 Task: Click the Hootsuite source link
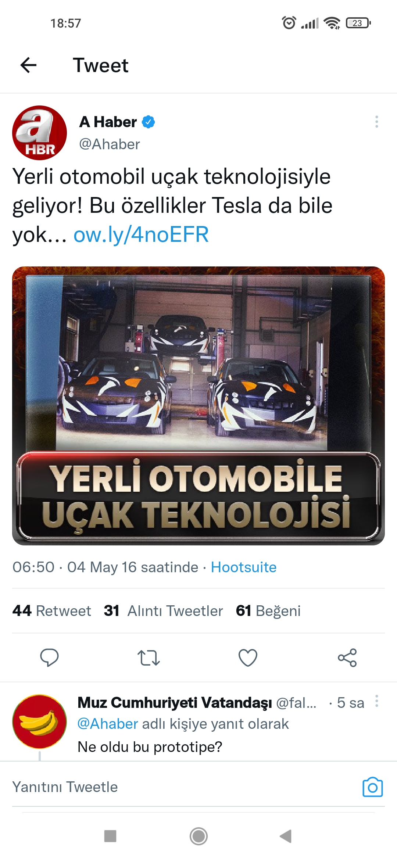pyautogui.click(x=243, y=567)
